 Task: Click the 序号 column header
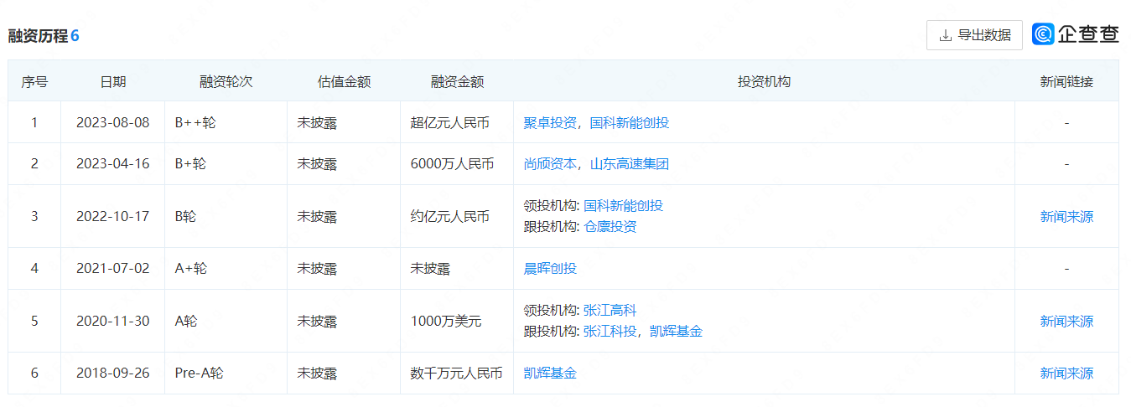tap(34, 82)
